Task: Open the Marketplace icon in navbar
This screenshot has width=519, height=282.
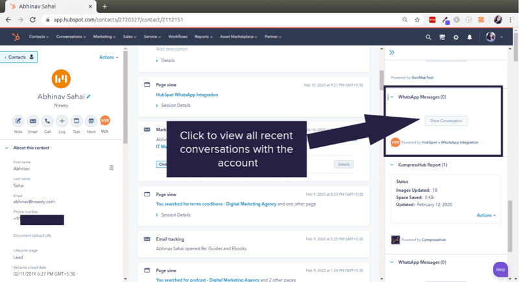Action: coord(442,37)
